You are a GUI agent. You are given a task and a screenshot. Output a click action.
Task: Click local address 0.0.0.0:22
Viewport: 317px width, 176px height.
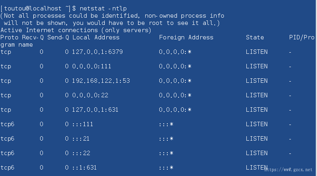coord(90,95)
